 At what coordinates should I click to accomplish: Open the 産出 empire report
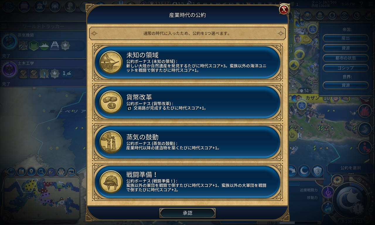(346, 38)
